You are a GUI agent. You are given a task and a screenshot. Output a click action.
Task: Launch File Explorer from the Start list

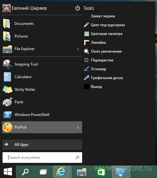click(42, 49)
